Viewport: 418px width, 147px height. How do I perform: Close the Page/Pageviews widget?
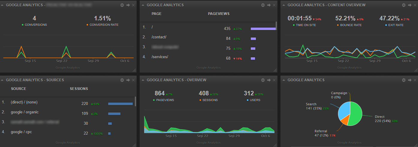pos(274,5)
